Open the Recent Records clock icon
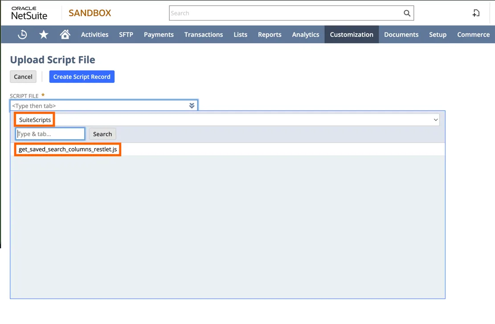This screenshot has width=495, height=324. [22, 34]
